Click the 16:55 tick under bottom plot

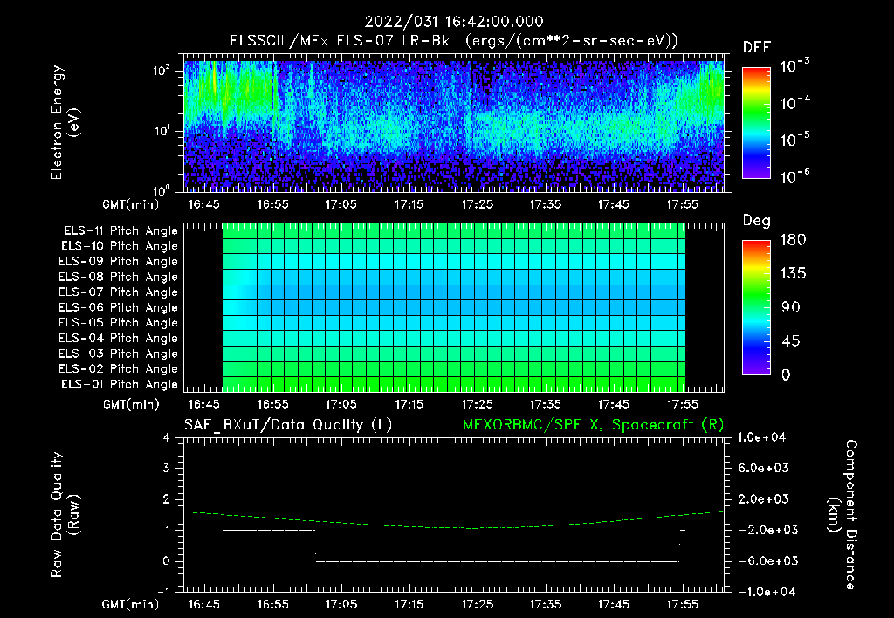coord(272,604)
